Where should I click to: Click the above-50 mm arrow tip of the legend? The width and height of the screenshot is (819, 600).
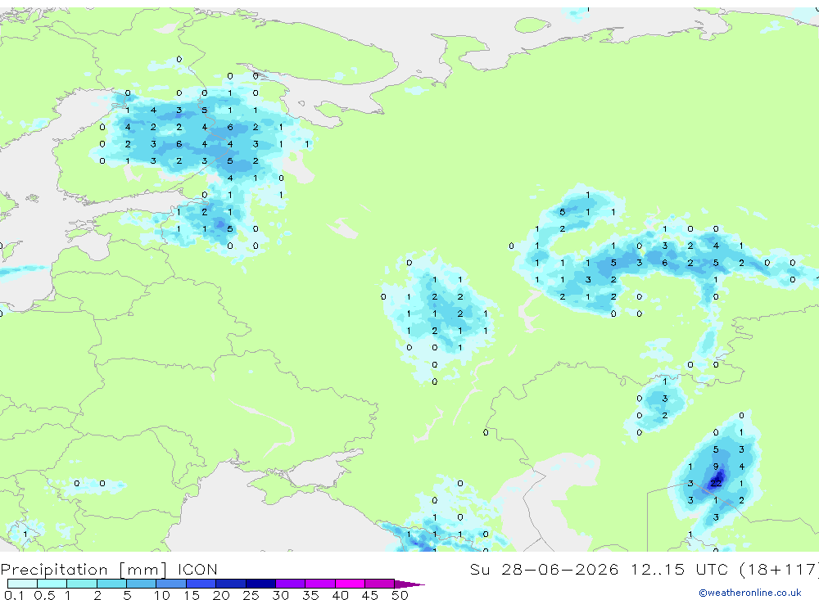(409, 584)
